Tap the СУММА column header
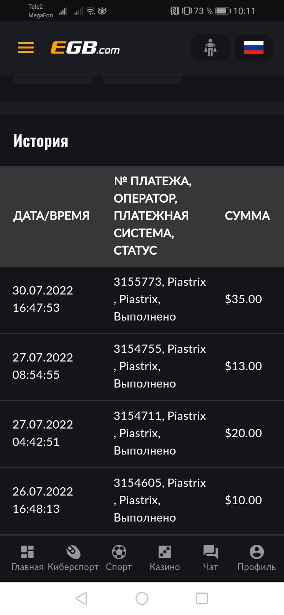This screenshot has height=615, width=284. [x=247, y=216]
